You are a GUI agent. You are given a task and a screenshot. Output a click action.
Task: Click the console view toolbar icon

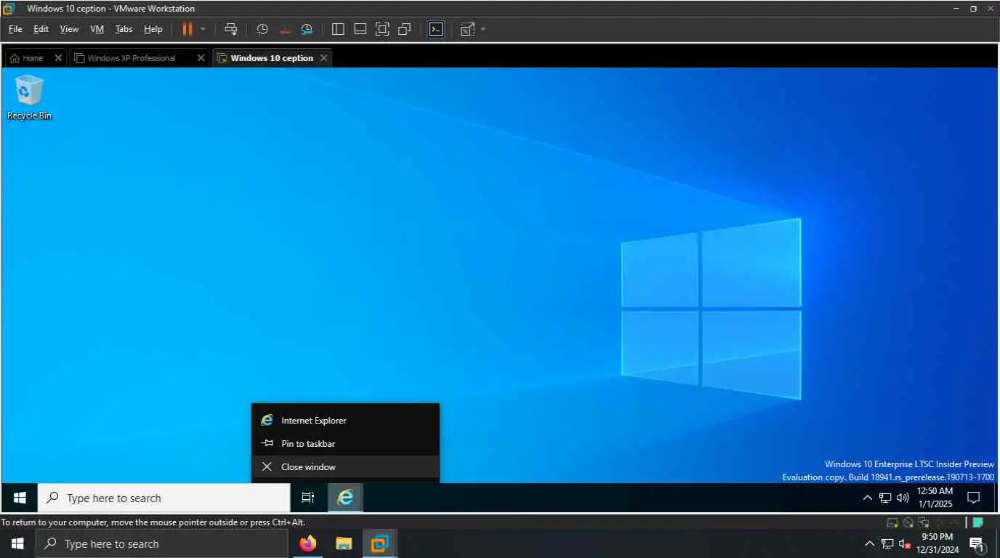pyautogui.click(x=436, y=29)
